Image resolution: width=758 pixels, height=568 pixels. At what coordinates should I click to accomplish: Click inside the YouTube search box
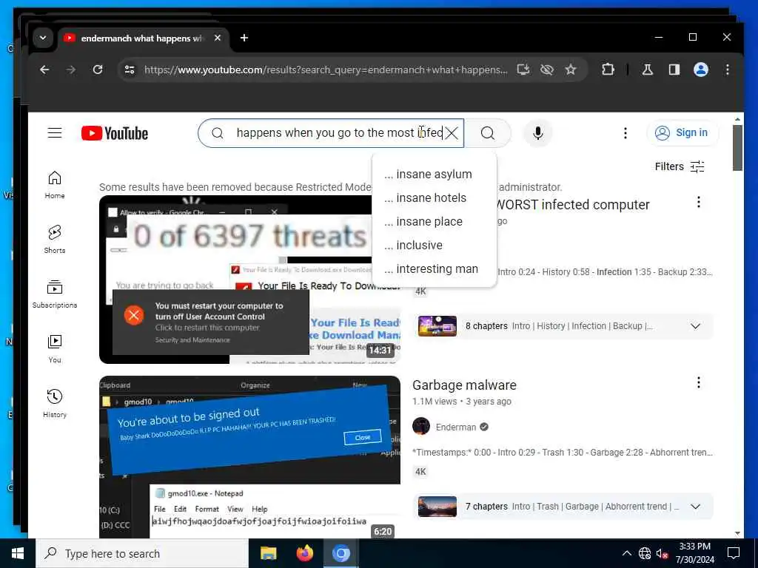331,133
